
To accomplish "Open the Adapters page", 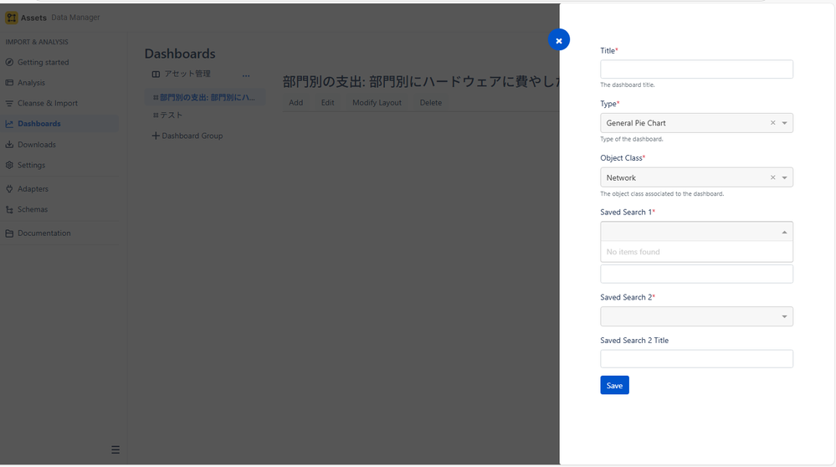I will point(33,188).
